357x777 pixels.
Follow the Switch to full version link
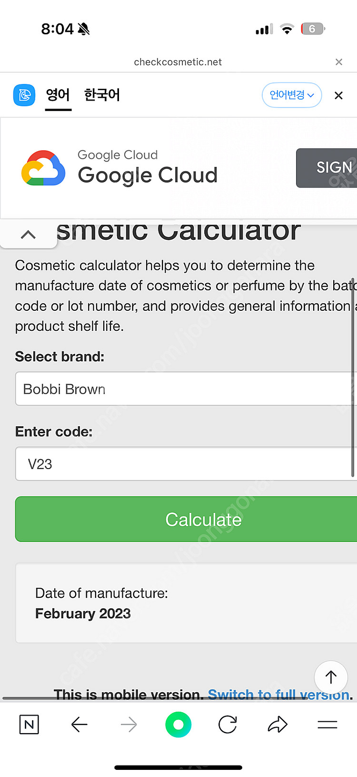point(278,694)
